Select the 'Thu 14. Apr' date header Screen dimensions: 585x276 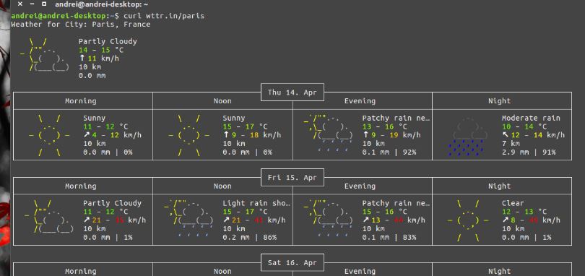(x=292, y=92)
